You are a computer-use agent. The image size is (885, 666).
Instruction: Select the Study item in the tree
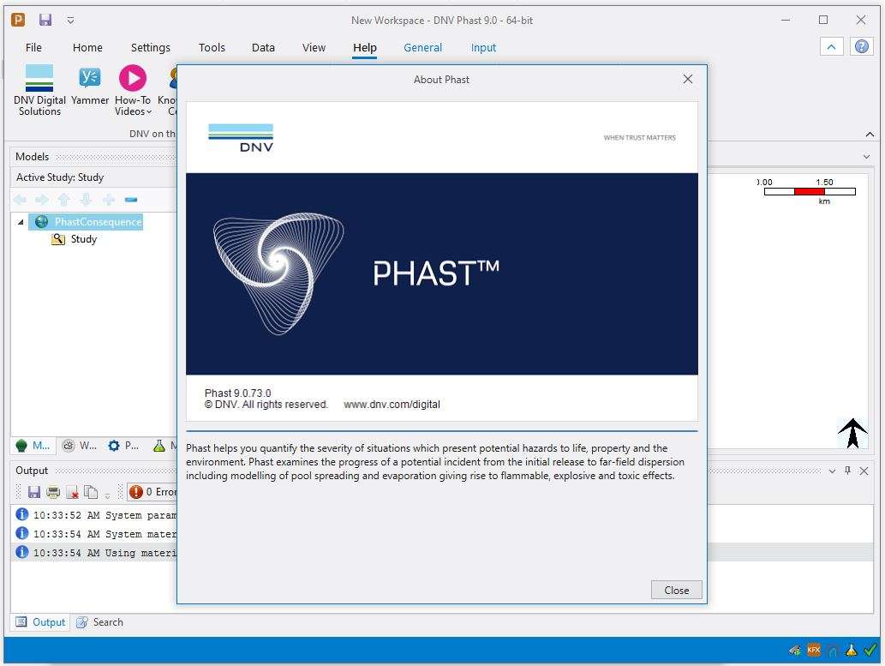(x=83, y=239)
